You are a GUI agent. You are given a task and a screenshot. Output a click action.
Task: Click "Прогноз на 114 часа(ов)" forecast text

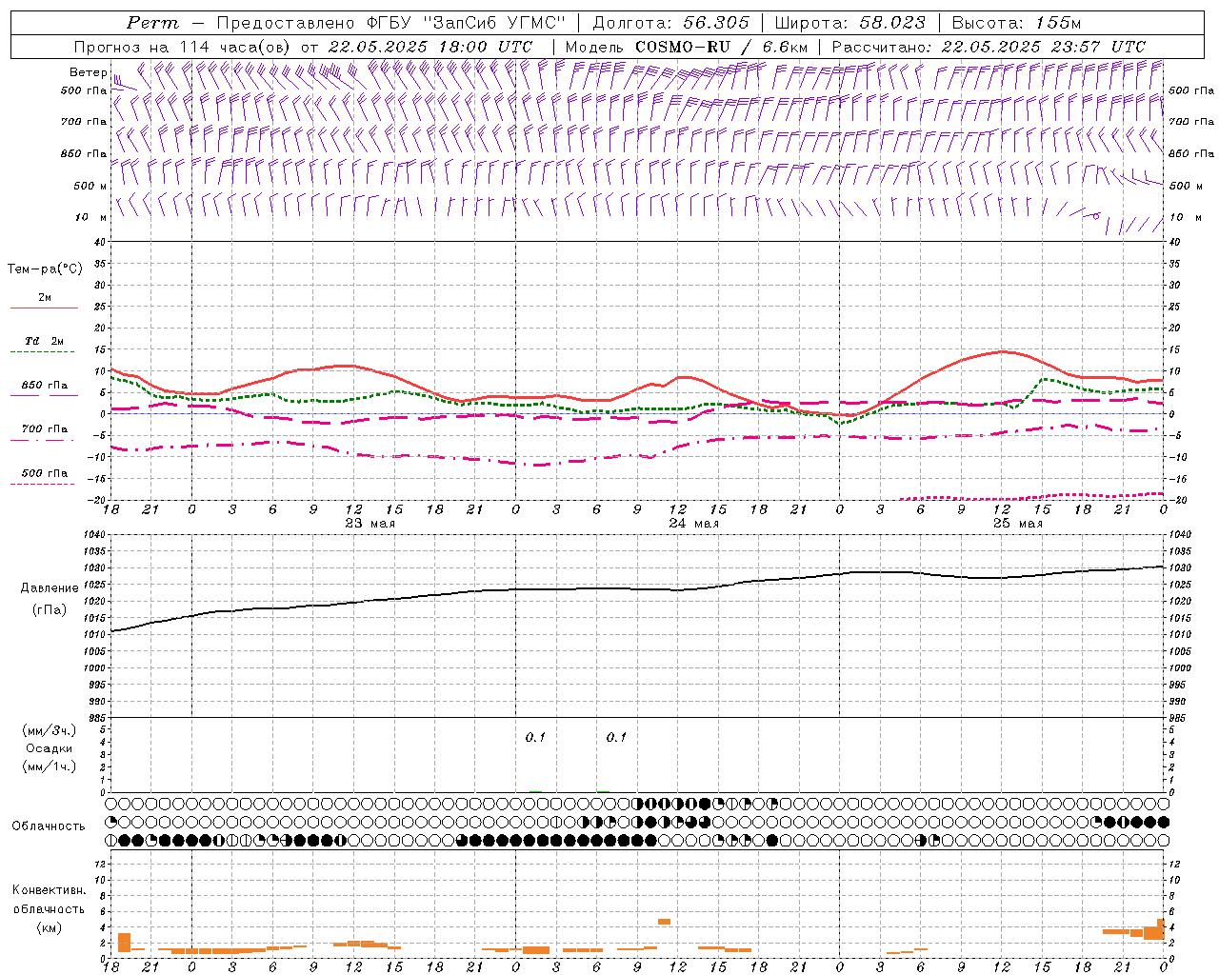[183, 47]
